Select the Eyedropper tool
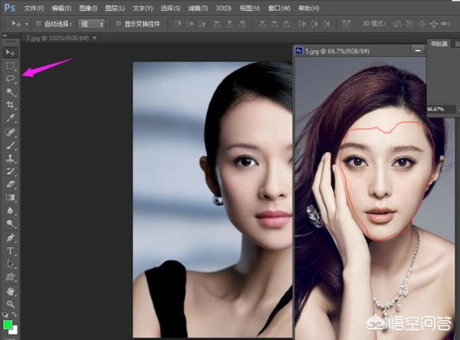The height and width of the screenshot is (340, 460). pyautogui.click(x=10, y=118)
